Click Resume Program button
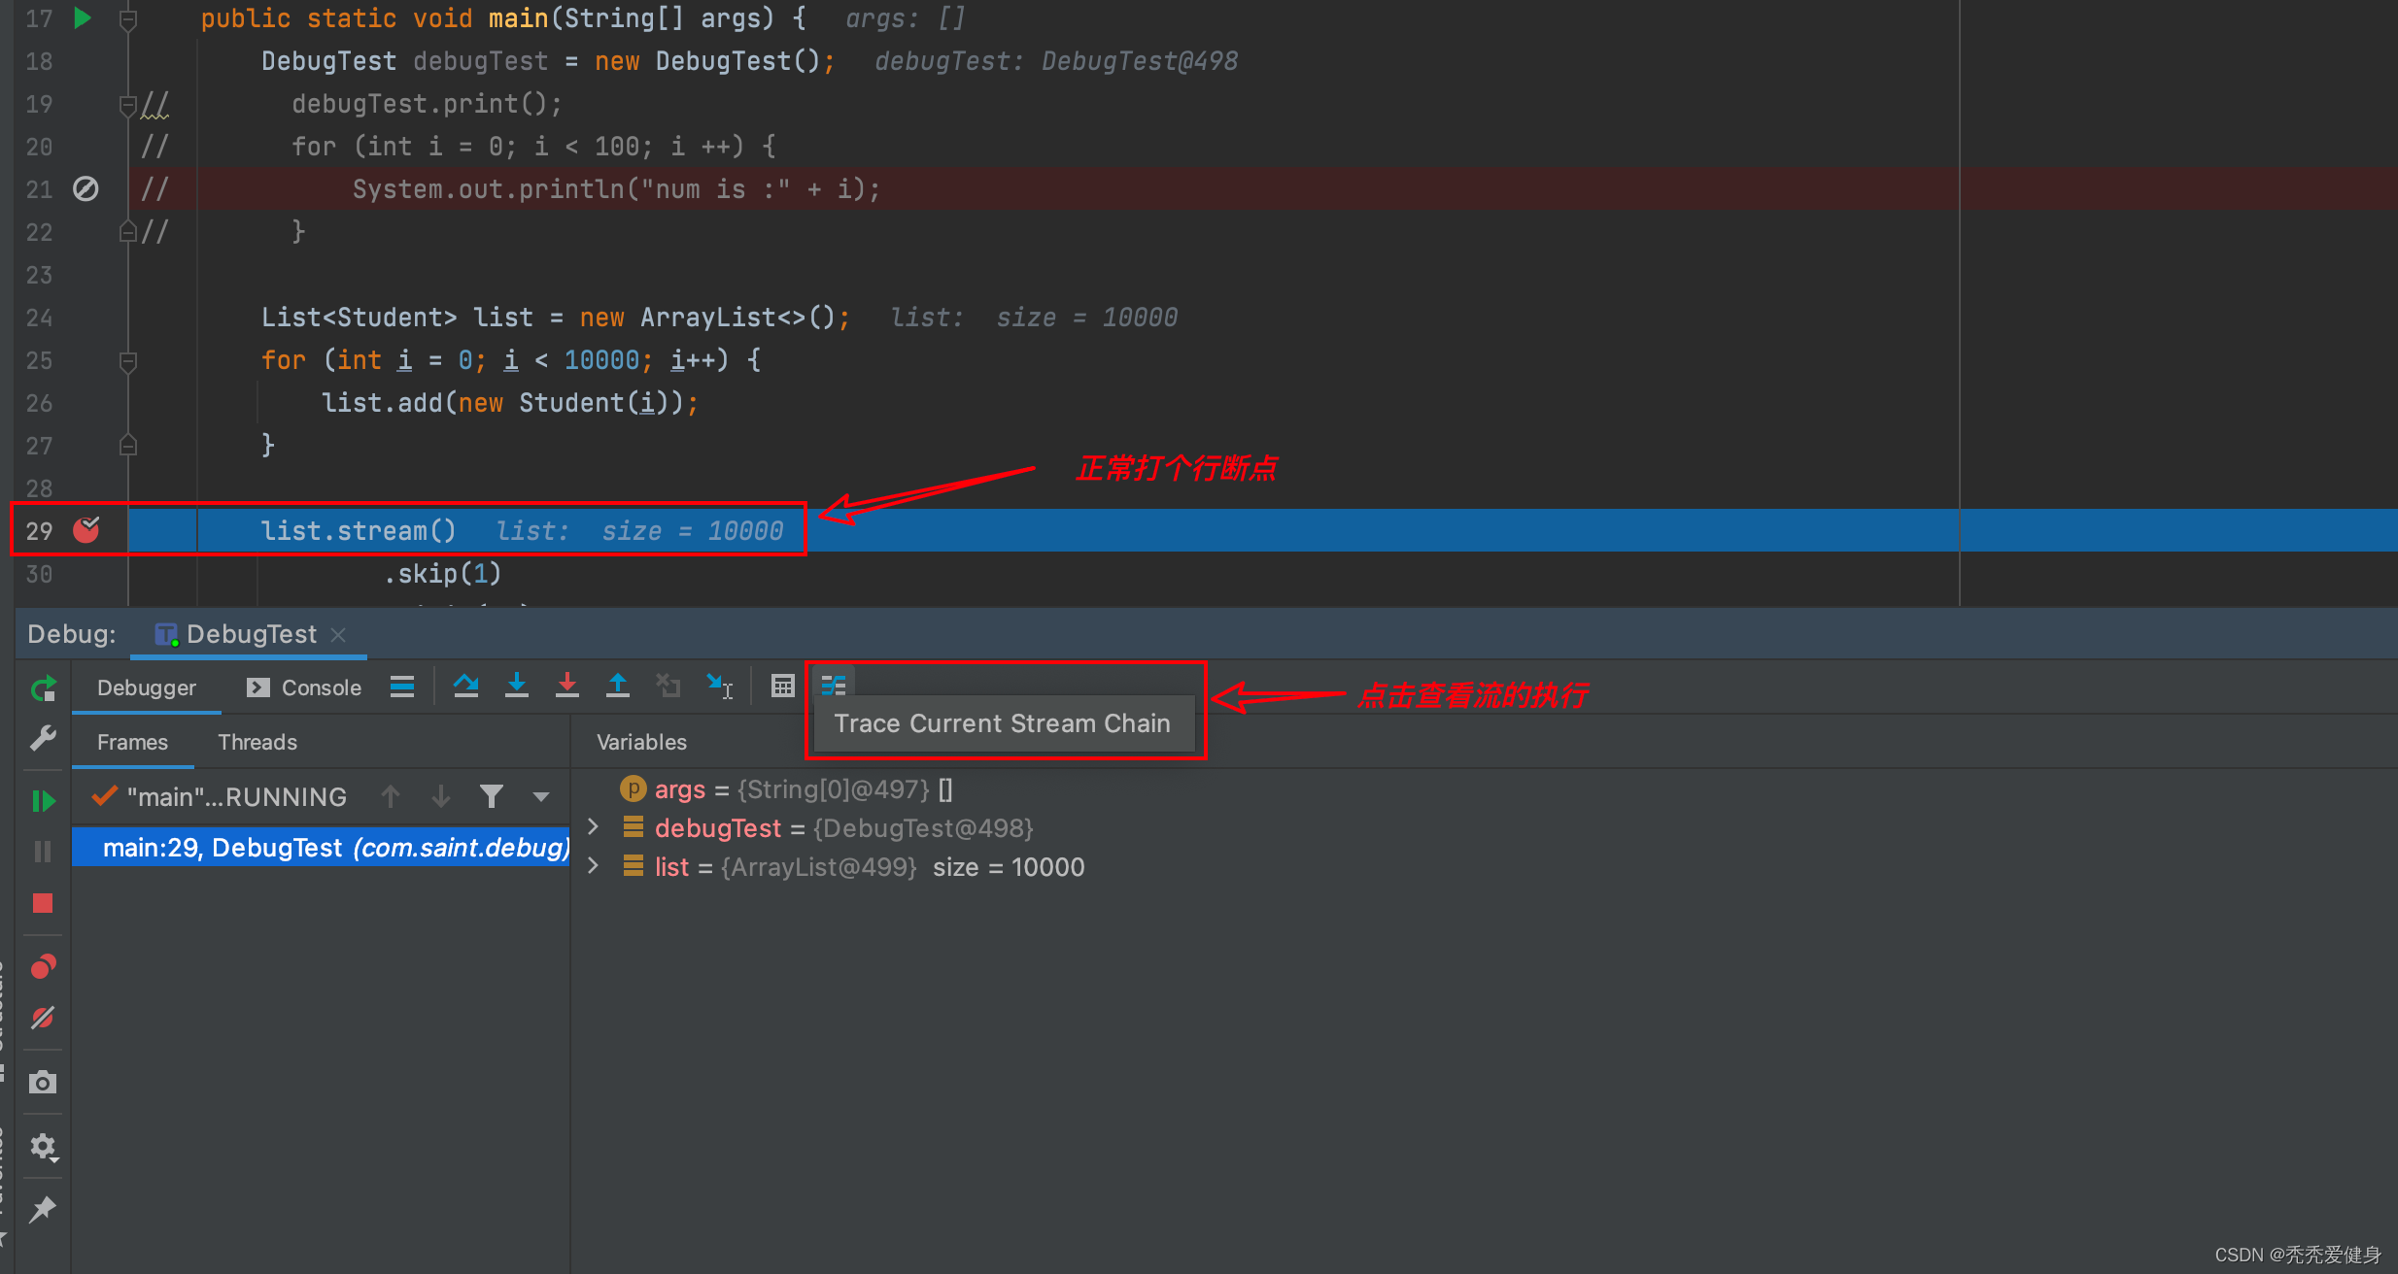 click(x=43, y=801)
